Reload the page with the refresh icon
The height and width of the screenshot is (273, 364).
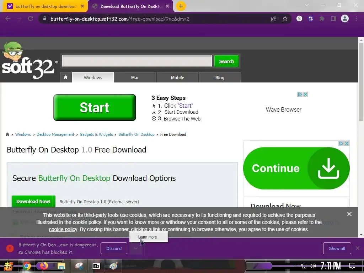coord(31,19)
